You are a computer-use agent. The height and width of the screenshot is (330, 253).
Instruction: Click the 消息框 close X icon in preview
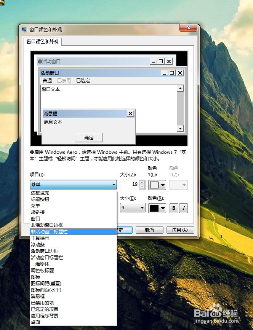click(131, 114)
